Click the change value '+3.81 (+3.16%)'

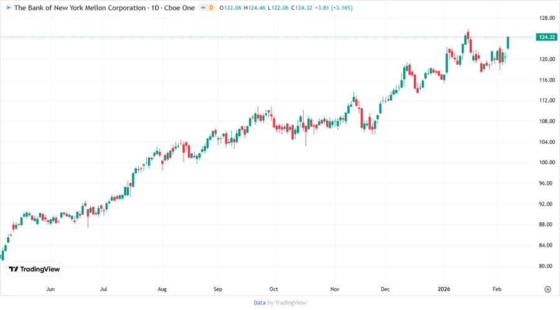tap(334, 7)
